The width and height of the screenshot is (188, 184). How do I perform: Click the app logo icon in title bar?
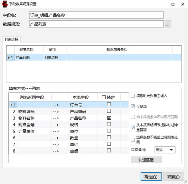[4, 4]
